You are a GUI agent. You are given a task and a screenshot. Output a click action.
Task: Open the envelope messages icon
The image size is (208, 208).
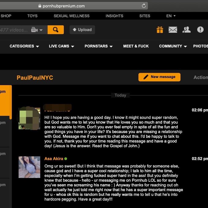[173, 30]
